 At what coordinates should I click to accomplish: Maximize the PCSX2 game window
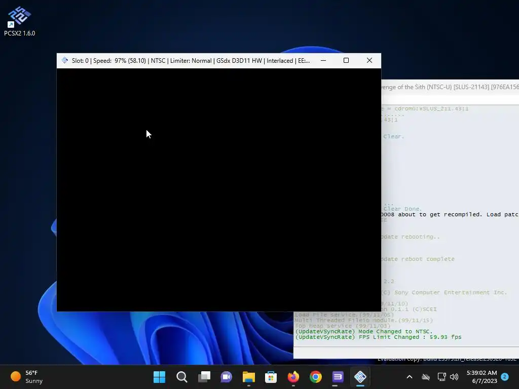tap(346, 61)
